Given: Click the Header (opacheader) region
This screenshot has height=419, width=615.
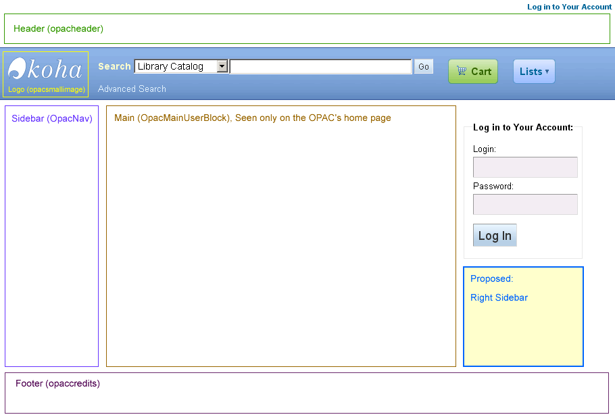Looking at the screenshot, I should coord(307,29).
